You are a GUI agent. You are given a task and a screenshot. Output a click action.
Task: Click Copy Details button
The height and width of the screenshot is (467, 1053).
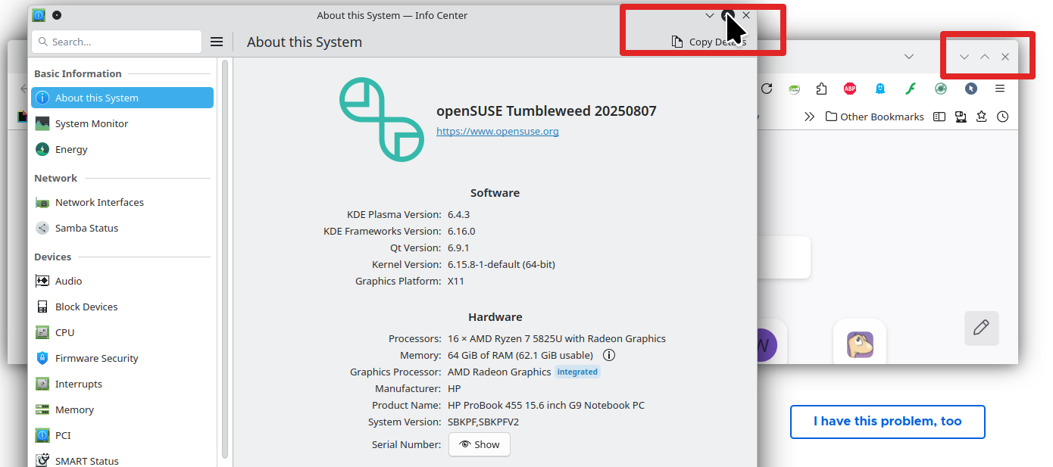[x=709, y=42]
